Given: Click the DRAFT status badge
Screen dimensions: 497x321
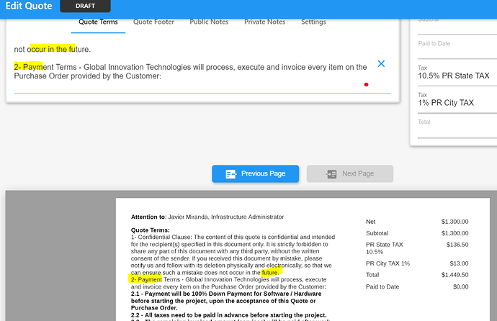Looking at the screenshot, I should pyautogui.click(x=85, y=6).
